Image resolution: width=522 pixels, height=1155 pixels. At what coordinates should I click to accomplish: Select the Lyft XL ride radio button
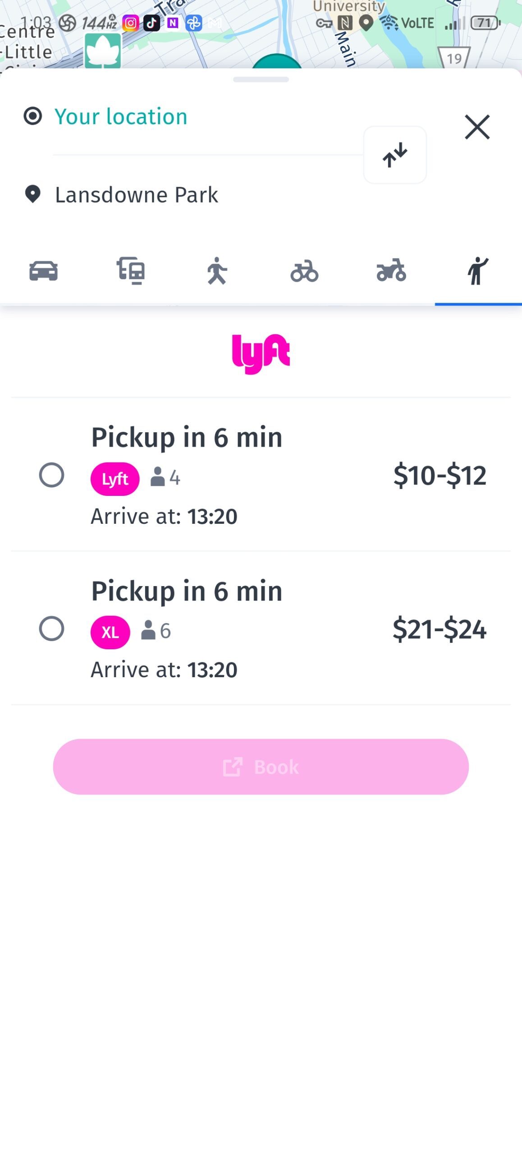tap(51, 628)
